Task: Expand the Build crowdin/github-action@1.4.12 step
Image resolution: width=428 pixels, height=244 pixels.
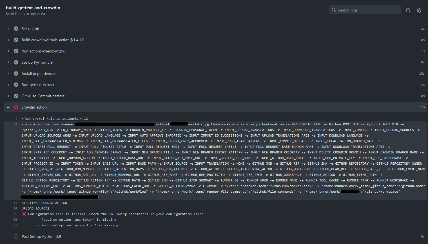Action: 8,40
